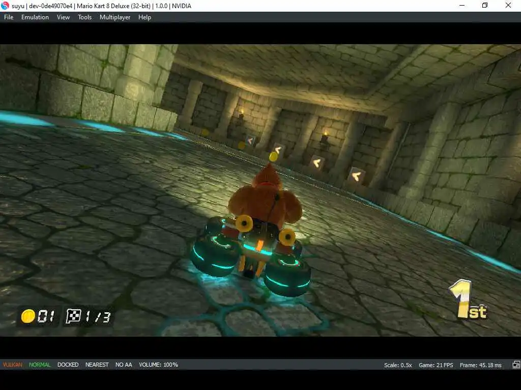Click the floating gold coin above Donkey Kong
Viewport: 521px width, 390px height.
coord(273,156)
